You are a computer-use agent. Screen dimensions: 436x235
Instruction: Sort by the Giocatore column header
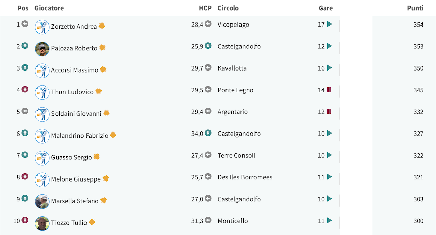49,8
